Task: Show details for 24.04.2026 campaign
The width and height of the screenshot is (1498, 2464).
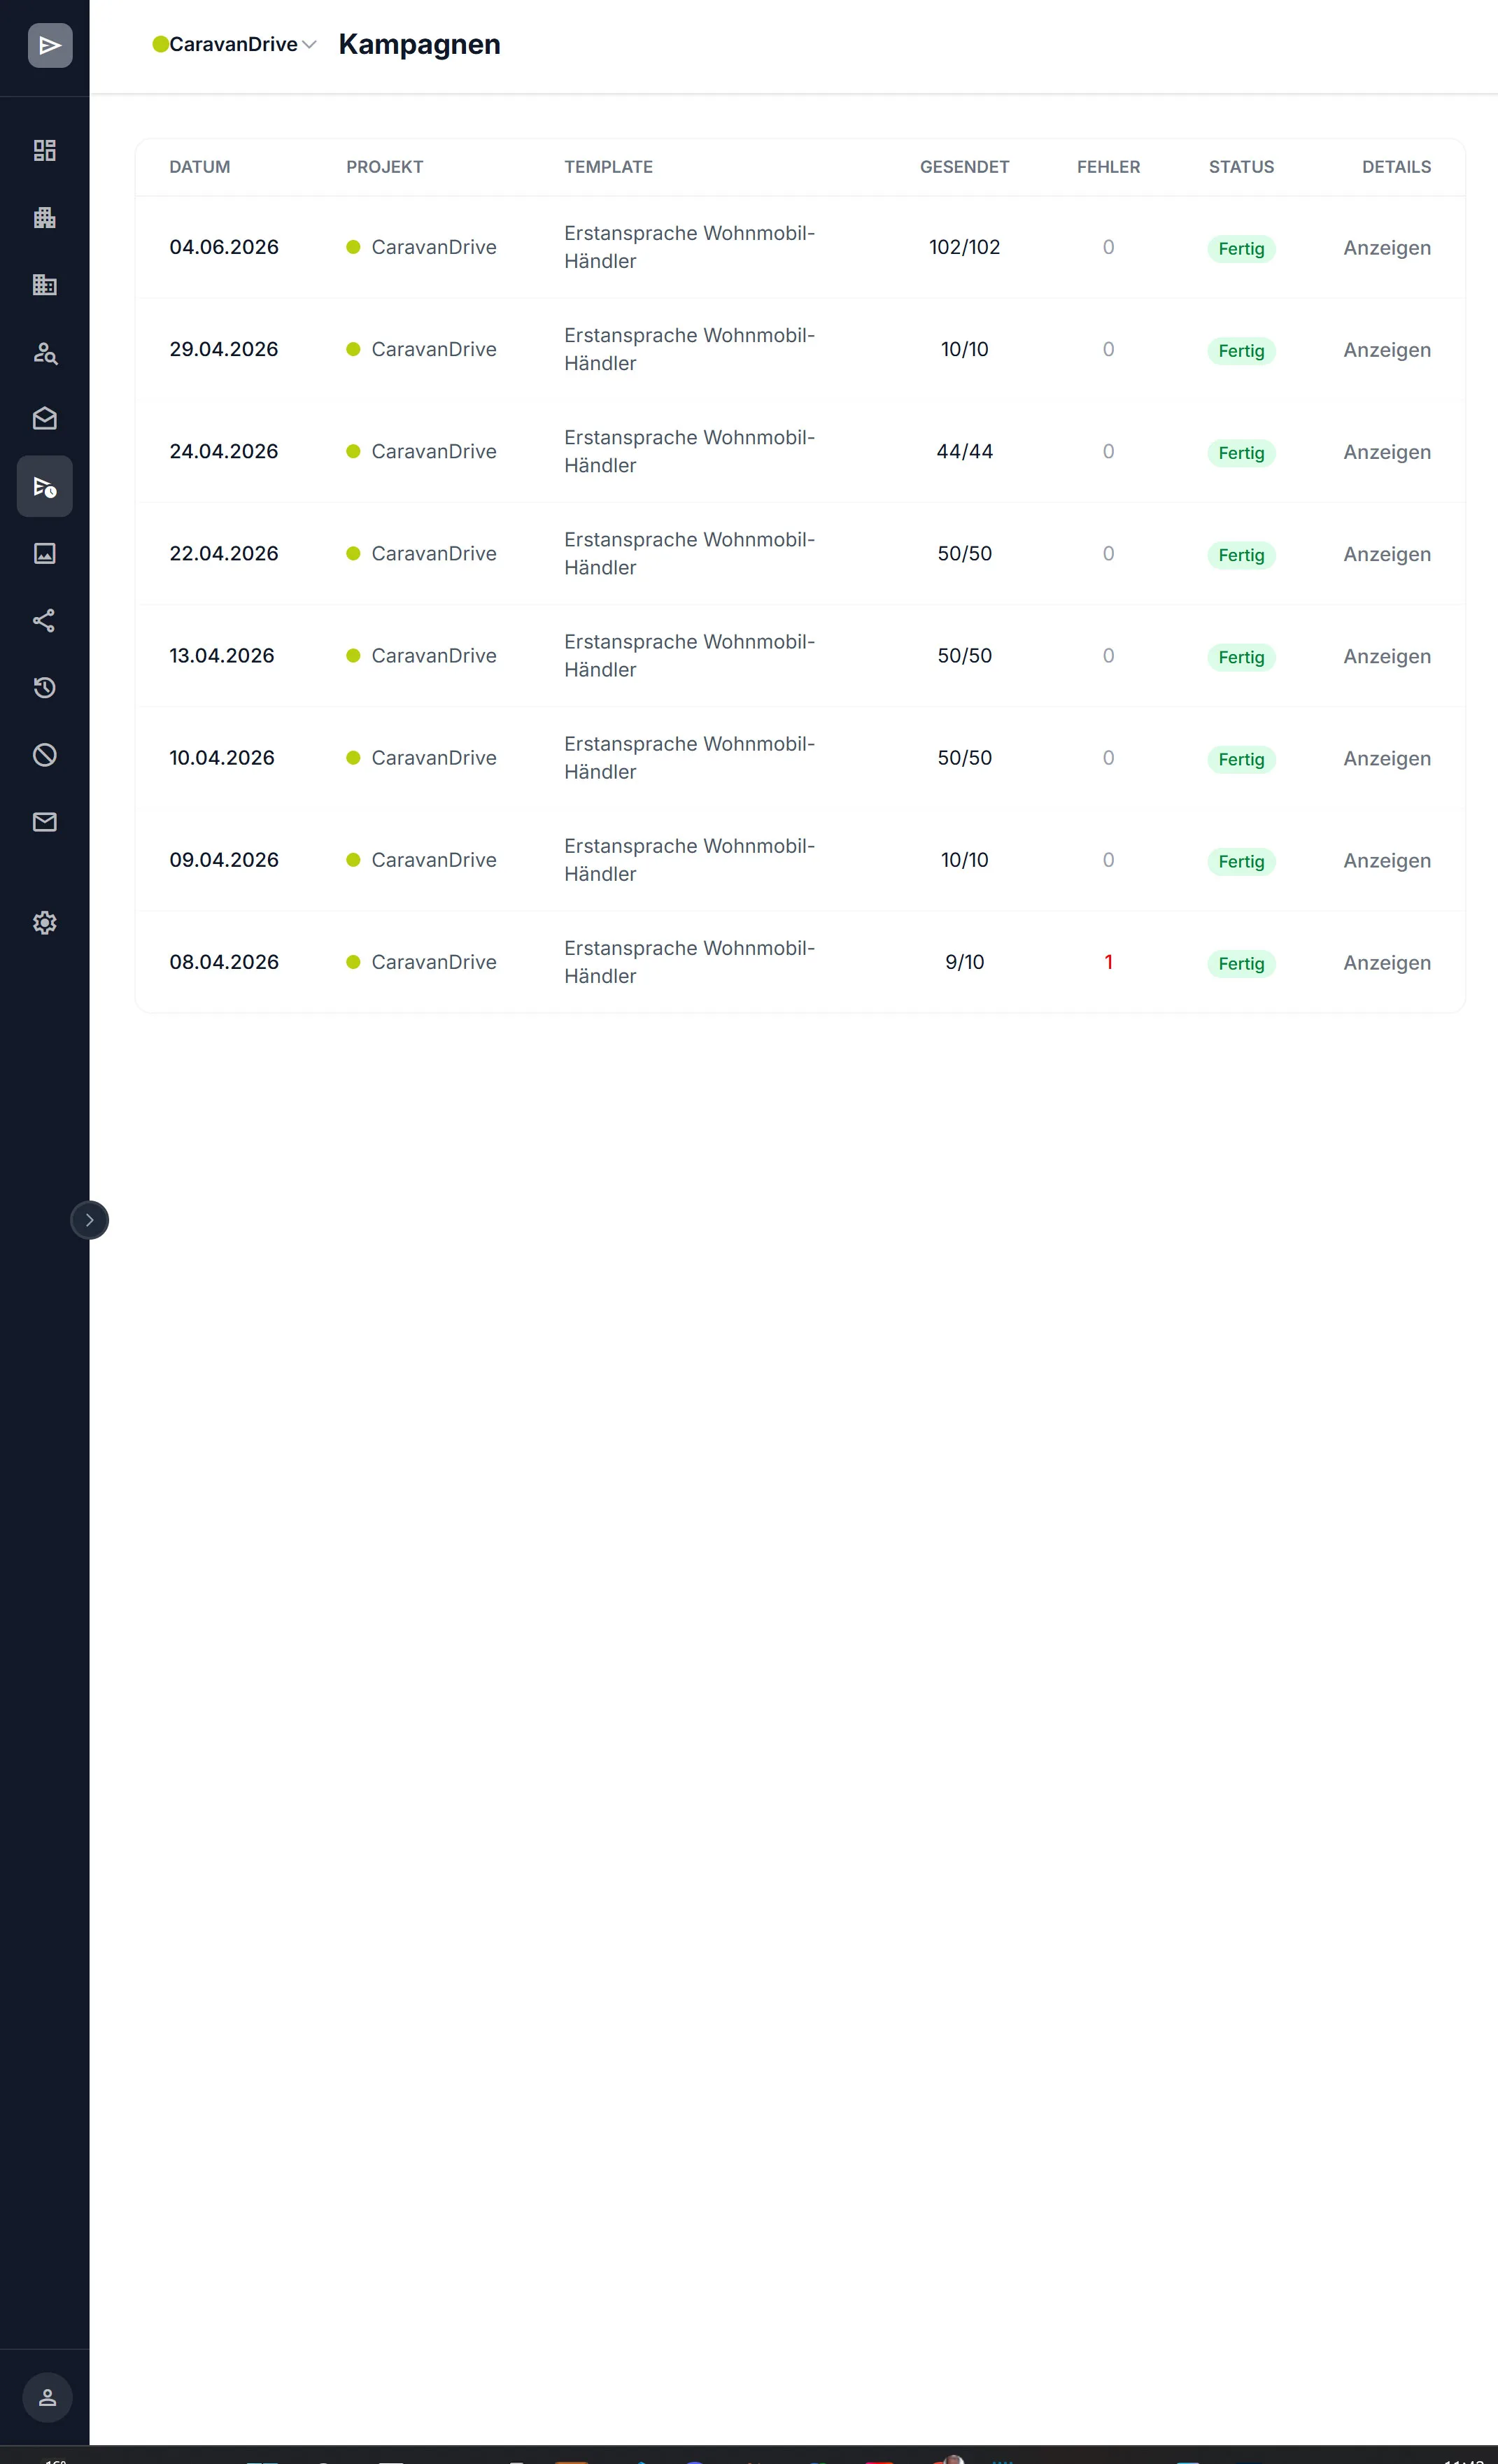Action: click(1387, 452)
